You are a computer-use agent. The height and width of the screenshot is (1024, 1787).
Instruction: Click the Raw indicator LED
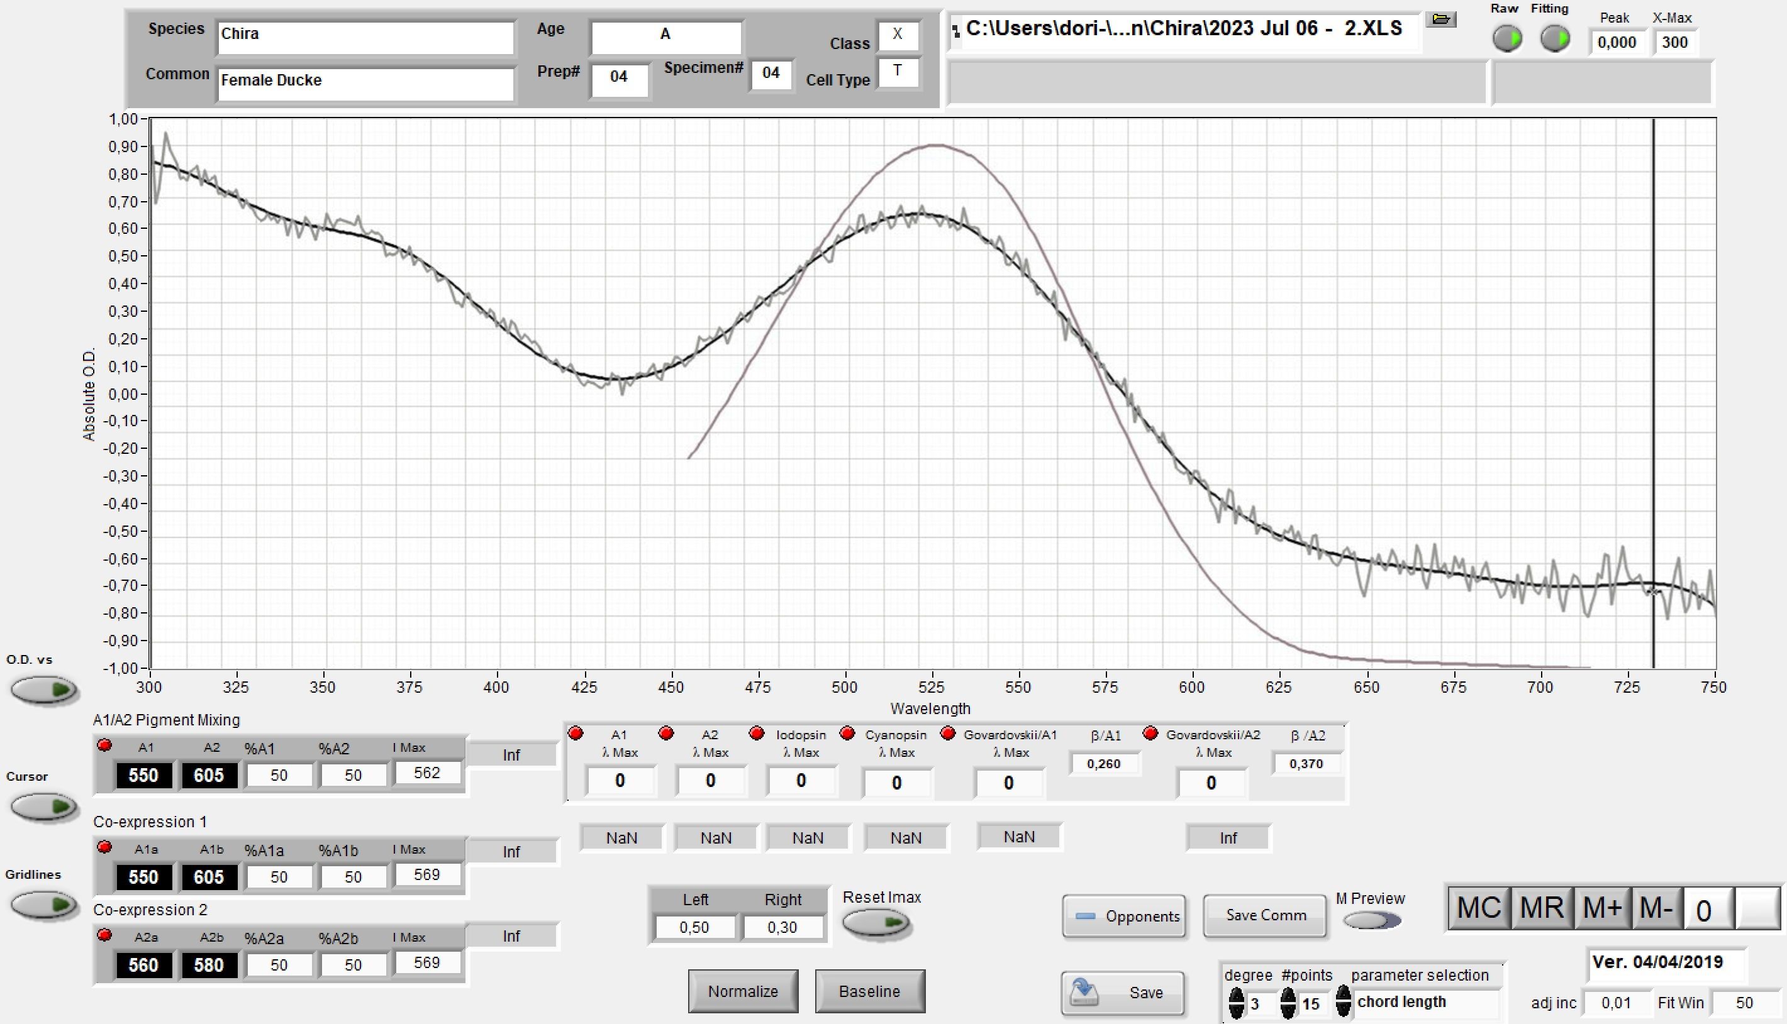[1507, 39]
